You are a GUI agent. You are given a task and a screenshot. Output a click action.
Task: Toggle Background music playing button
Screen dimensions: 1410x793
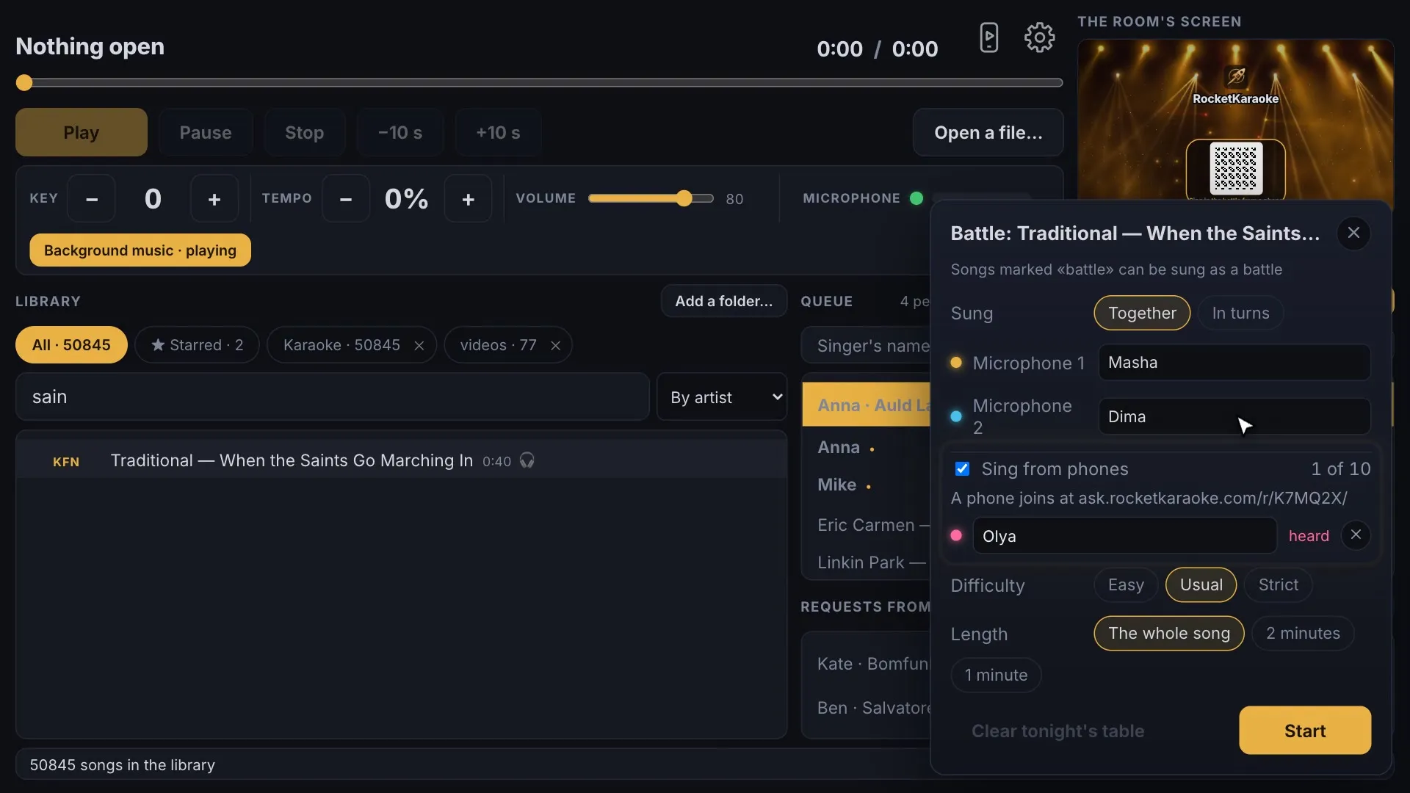[x=140, y=250]
